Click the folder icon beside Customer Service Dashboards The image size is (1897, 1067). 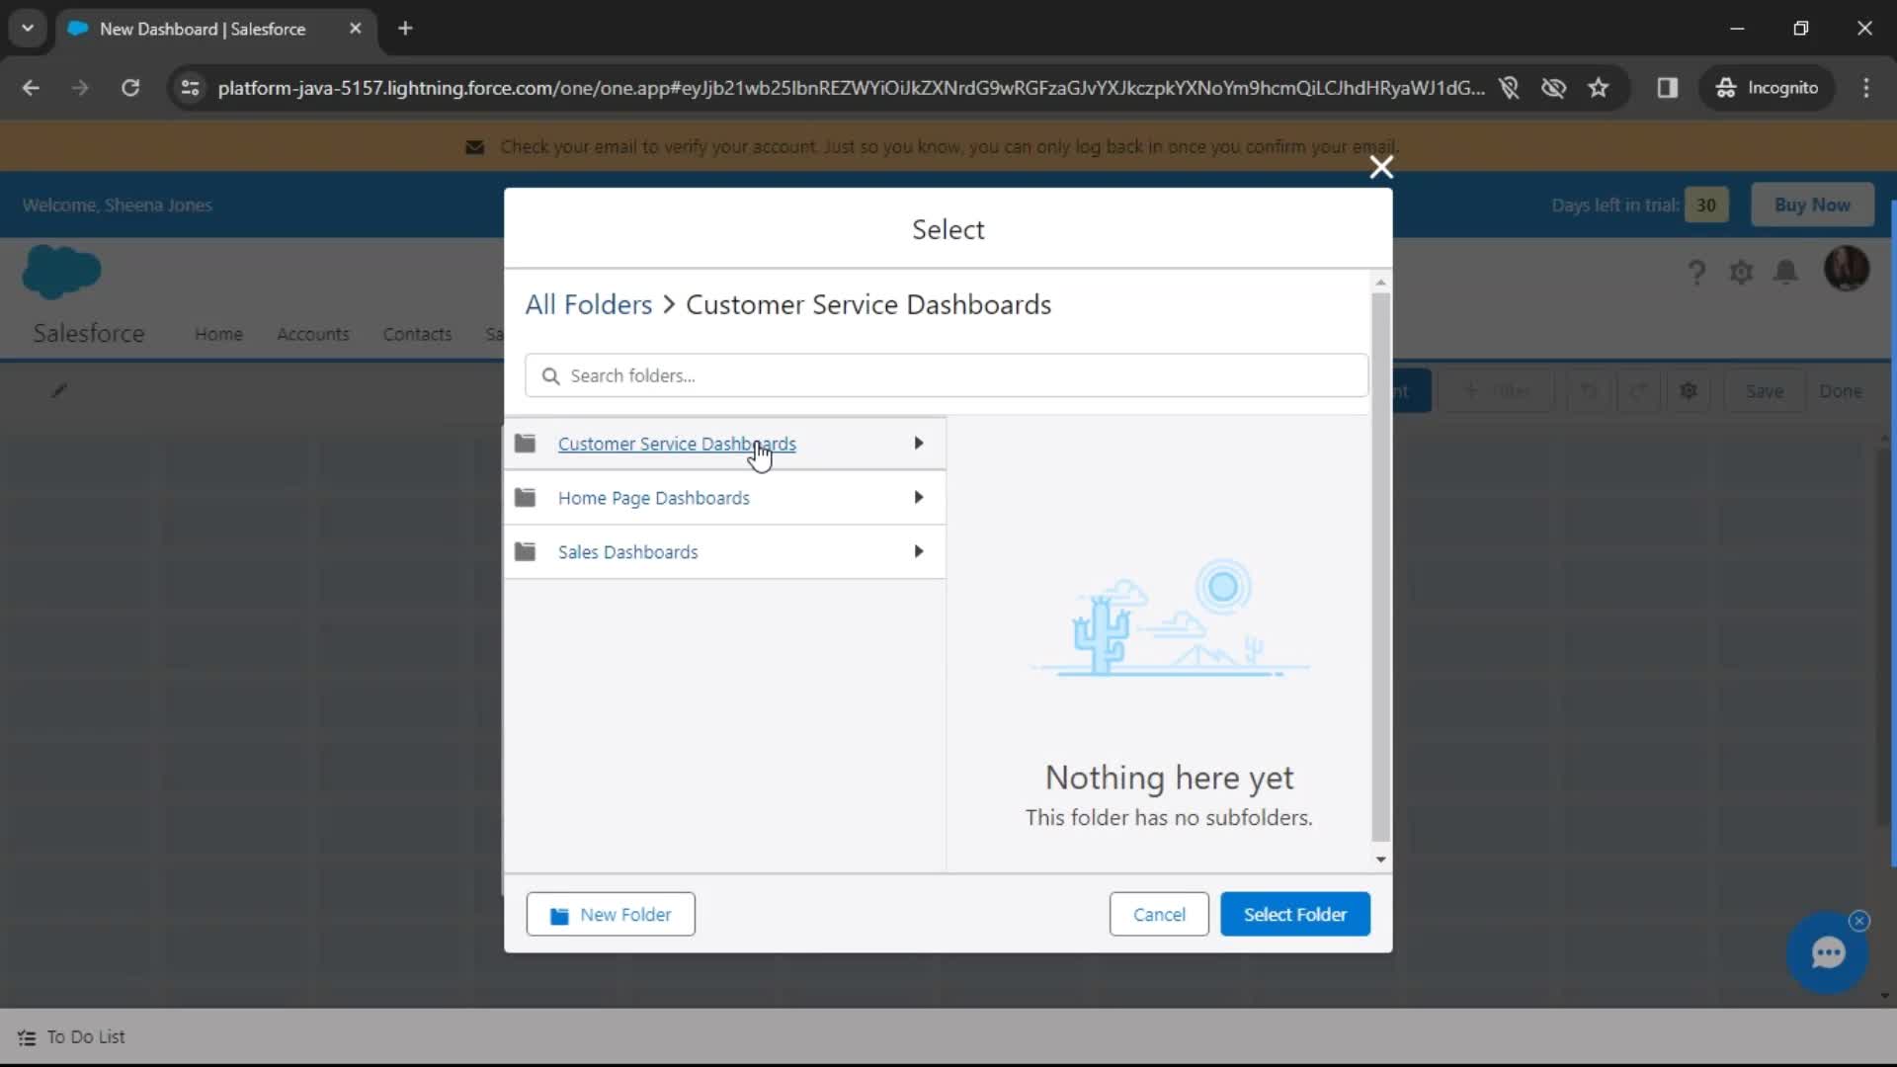526,444
